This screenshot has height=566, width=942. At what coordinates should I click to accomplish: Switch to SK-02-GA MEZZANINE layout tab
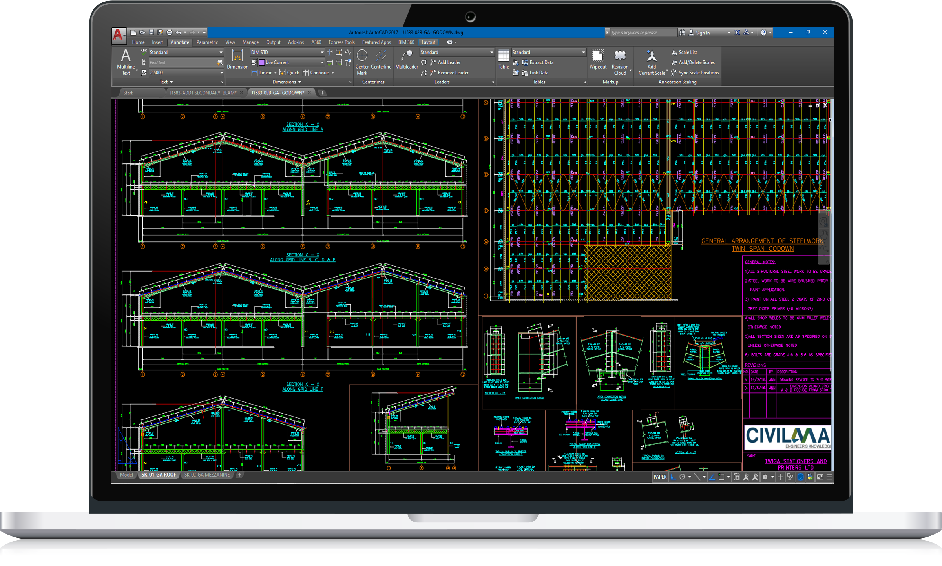click(x=207, y=475)
